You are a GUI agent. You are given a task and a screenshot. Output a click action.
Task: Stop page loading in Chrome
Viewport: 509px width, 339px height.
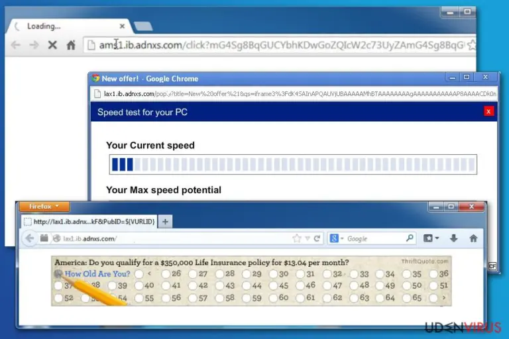(x=52, y=45)
